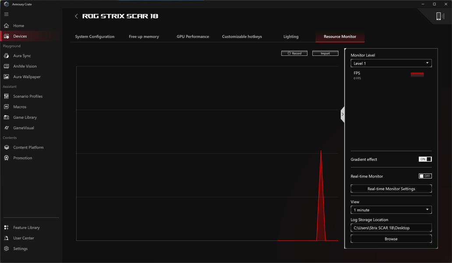Open Settings label in sidebar
This screenshot has height=263, width=452.
[x=20, y=249]
